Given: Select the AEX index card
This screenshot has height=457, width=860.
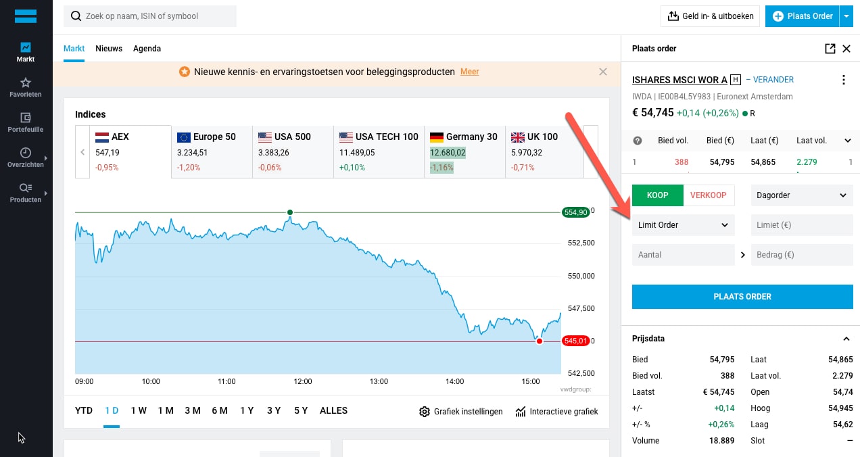Looking at the screenshot, I should pos(130,151).
